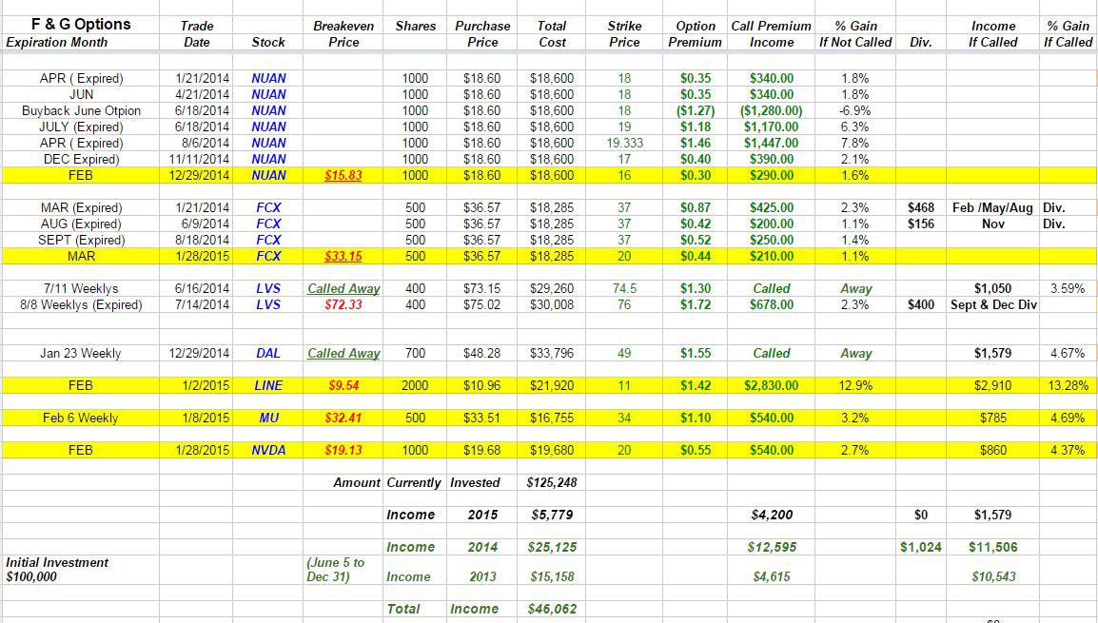1098x623 pixels.
Task: Select the DAL total cost $33,796
Action: (x=552, y=354)
